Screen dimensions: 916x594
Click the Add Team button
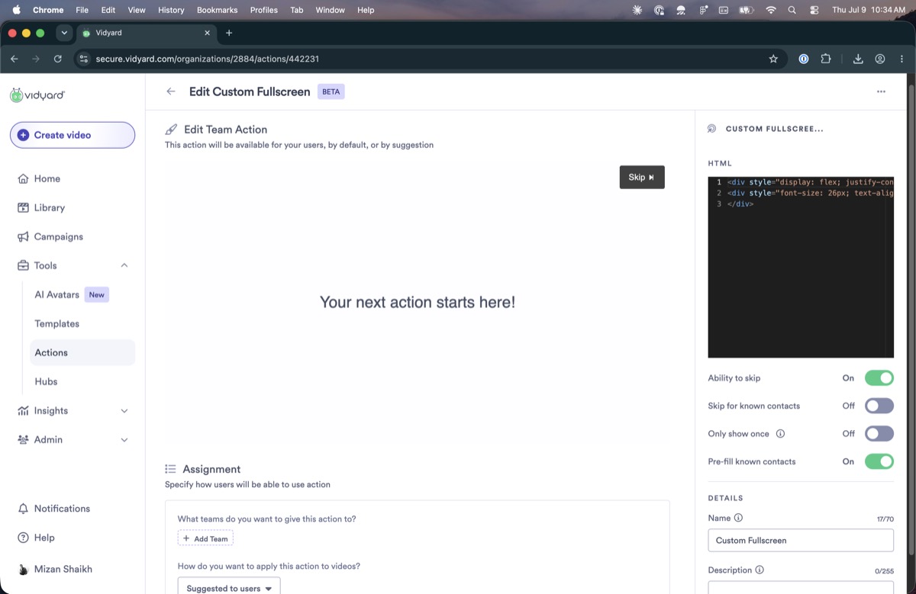[x=205, y=538]
